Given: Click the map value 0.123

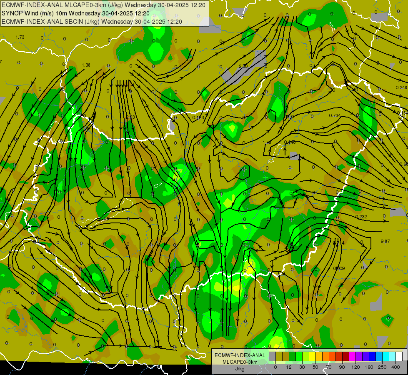Looking at the screenshot, I should point(198,117).
